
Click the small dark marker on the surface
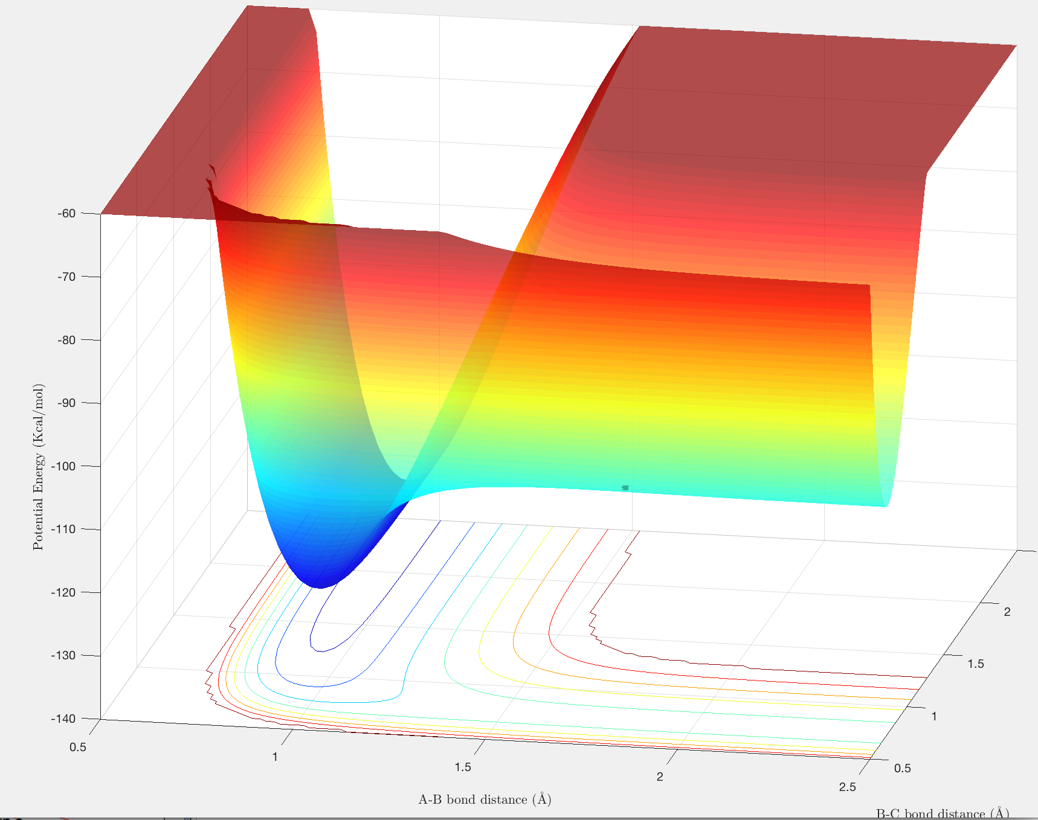[x=625, y=487]
